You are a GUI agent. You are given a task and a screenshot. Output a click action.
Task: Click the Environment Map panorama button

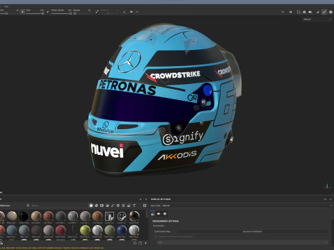(x=253, y=231)
